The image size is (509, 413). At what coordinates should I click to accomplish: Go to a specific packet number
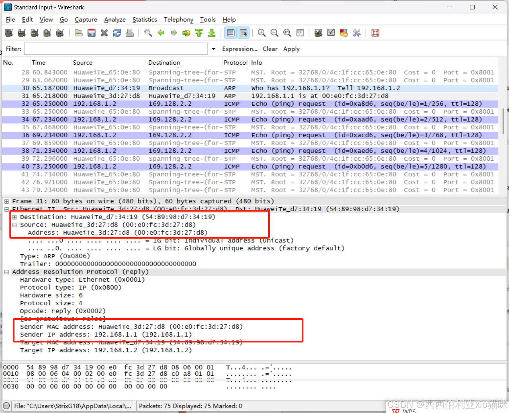(186, 33)
